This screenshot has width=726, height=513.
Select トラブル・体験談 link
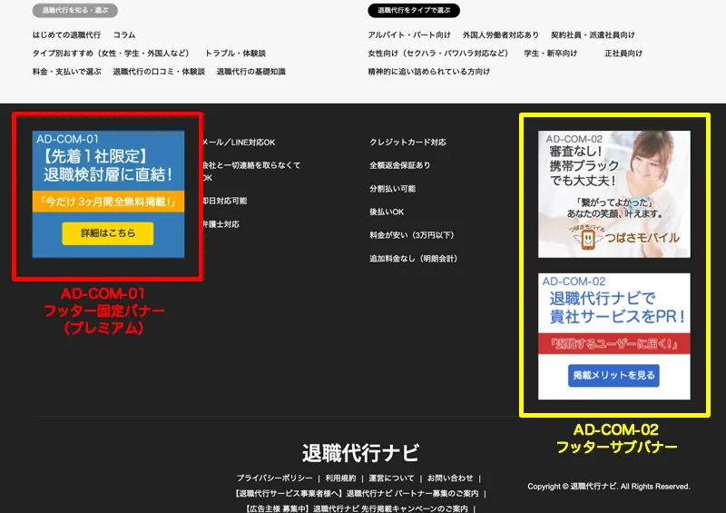tap(235, 54)
